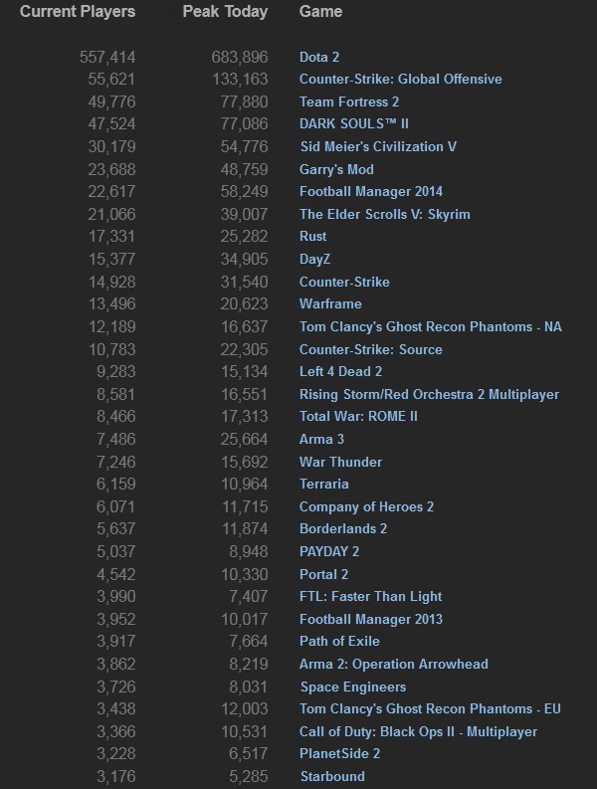Open the Starbound game link
Viewport: 597px width, 789px height.
(332, 776)
